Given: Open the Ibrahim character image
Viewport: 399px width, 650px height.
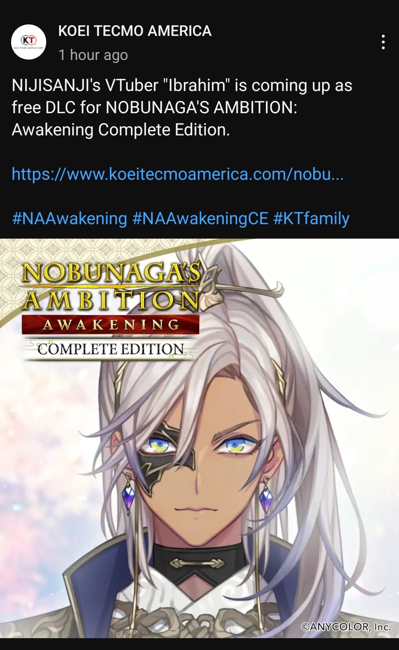Looking at the screenshot, I should [x=199, y=438].
